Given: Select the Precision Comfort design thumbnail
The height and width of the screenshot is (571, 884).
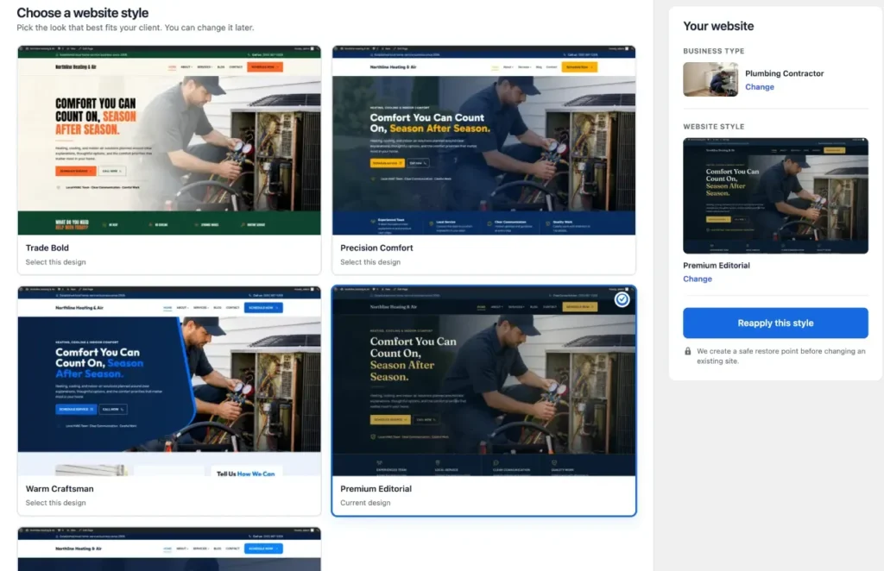Looking at the screenshot, I should 483,141.
